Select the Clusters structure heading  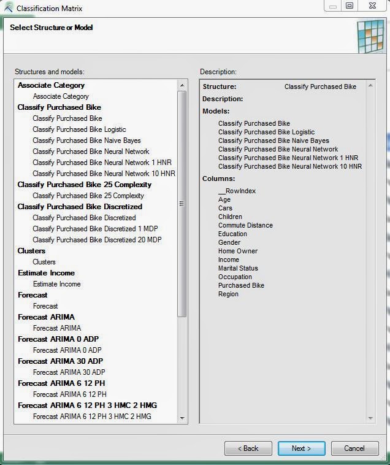[31, 250]
